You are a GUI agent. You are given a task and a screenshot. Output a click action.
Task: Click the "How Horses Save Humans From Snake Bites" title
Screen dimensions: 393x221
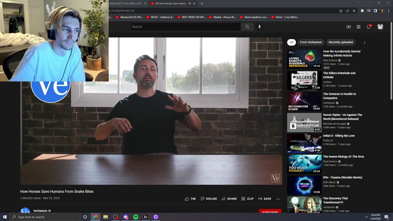[56, 192]
